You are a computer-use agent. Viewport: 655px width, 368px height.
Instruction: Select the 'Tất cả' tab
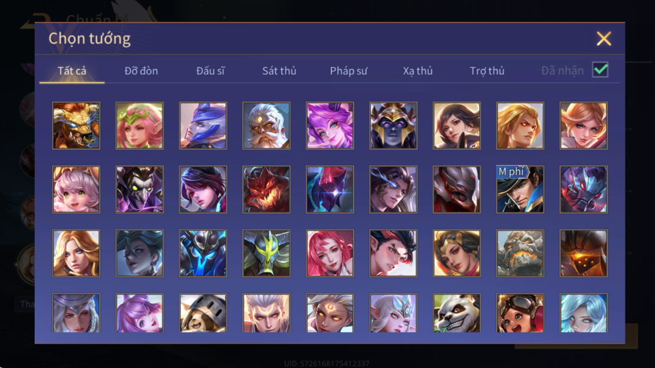pos(72,71)
